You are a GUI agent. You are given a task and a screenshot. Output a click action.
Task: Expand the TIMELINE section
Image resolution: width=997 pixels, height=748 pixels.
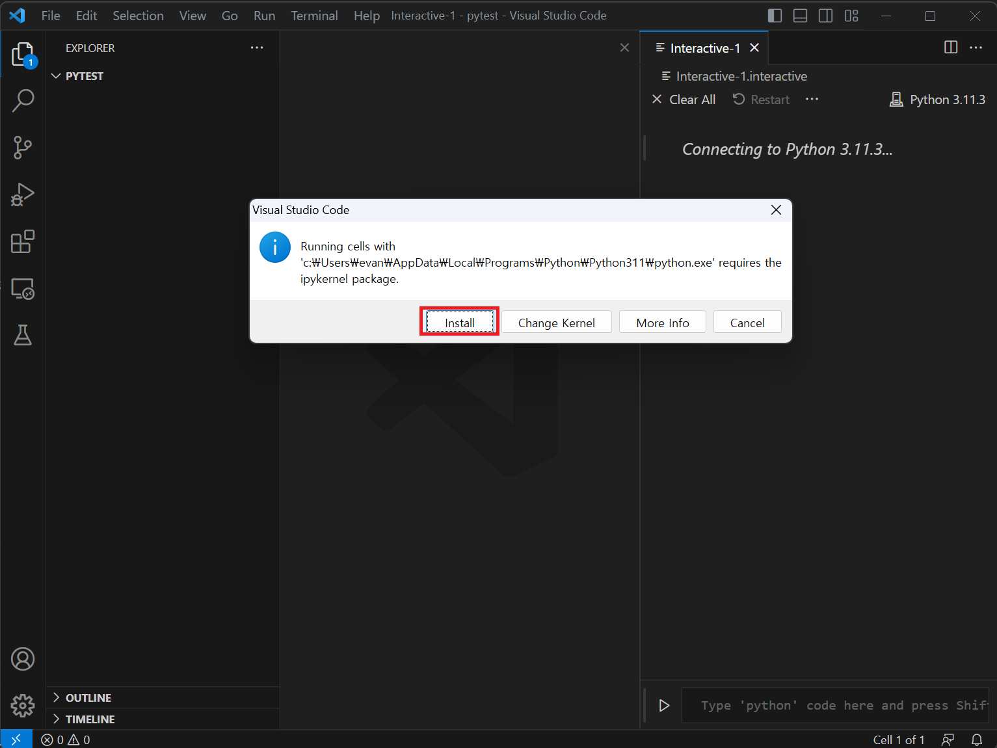click(90, 719)
